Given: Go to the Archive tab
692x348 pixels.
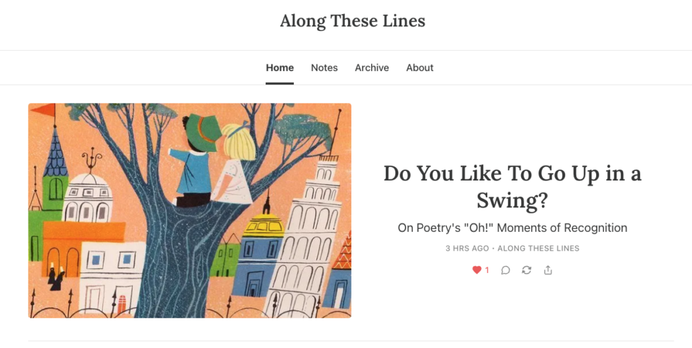Looking at the screenshot, I should pyautogui.click(x=372, y=68).
